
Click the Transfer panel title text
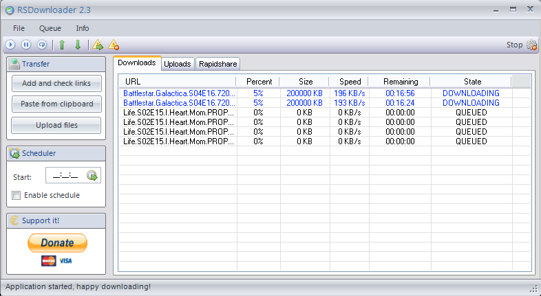pyautogui.click(x=36, y=64)
